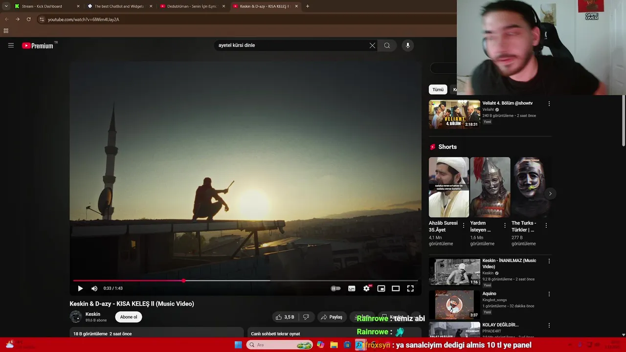Open Ahzâb Suresi 35.Ayet short
626x352 pixels.
(448, 187)
